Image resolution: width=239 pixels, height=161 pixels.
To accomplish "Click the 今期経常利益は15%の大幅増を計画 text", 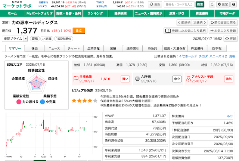I will click(126, 101).
